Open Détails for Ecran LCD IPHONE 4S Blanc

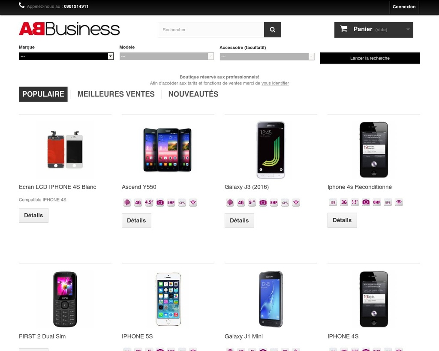tap(33, 215)
